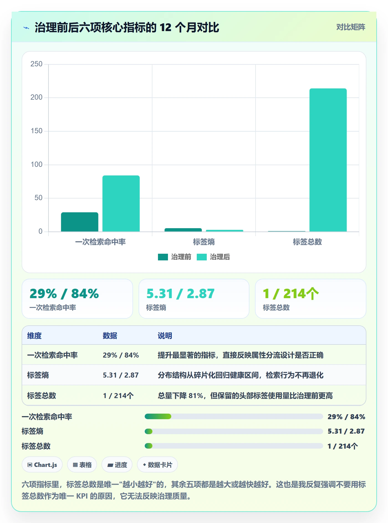Click the 250 y-axis tick label

[x=37, y=64]
